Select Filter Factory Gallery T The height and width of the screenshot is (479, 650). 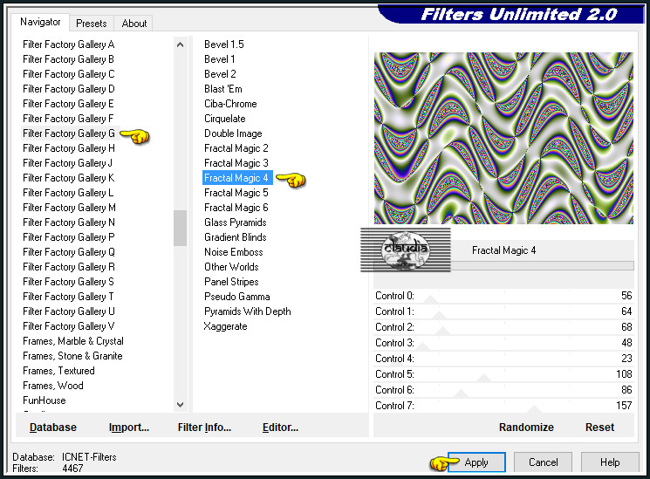68,297
